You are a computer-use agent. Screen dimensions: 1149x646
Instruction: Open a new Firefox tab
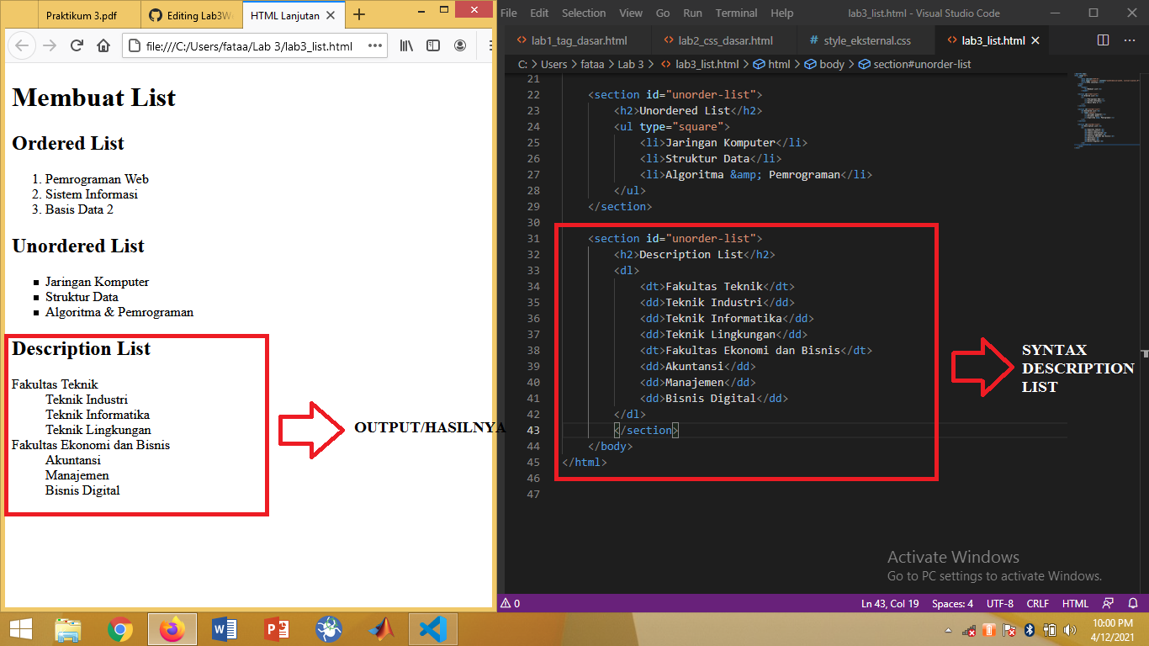[x=359, y=14]
